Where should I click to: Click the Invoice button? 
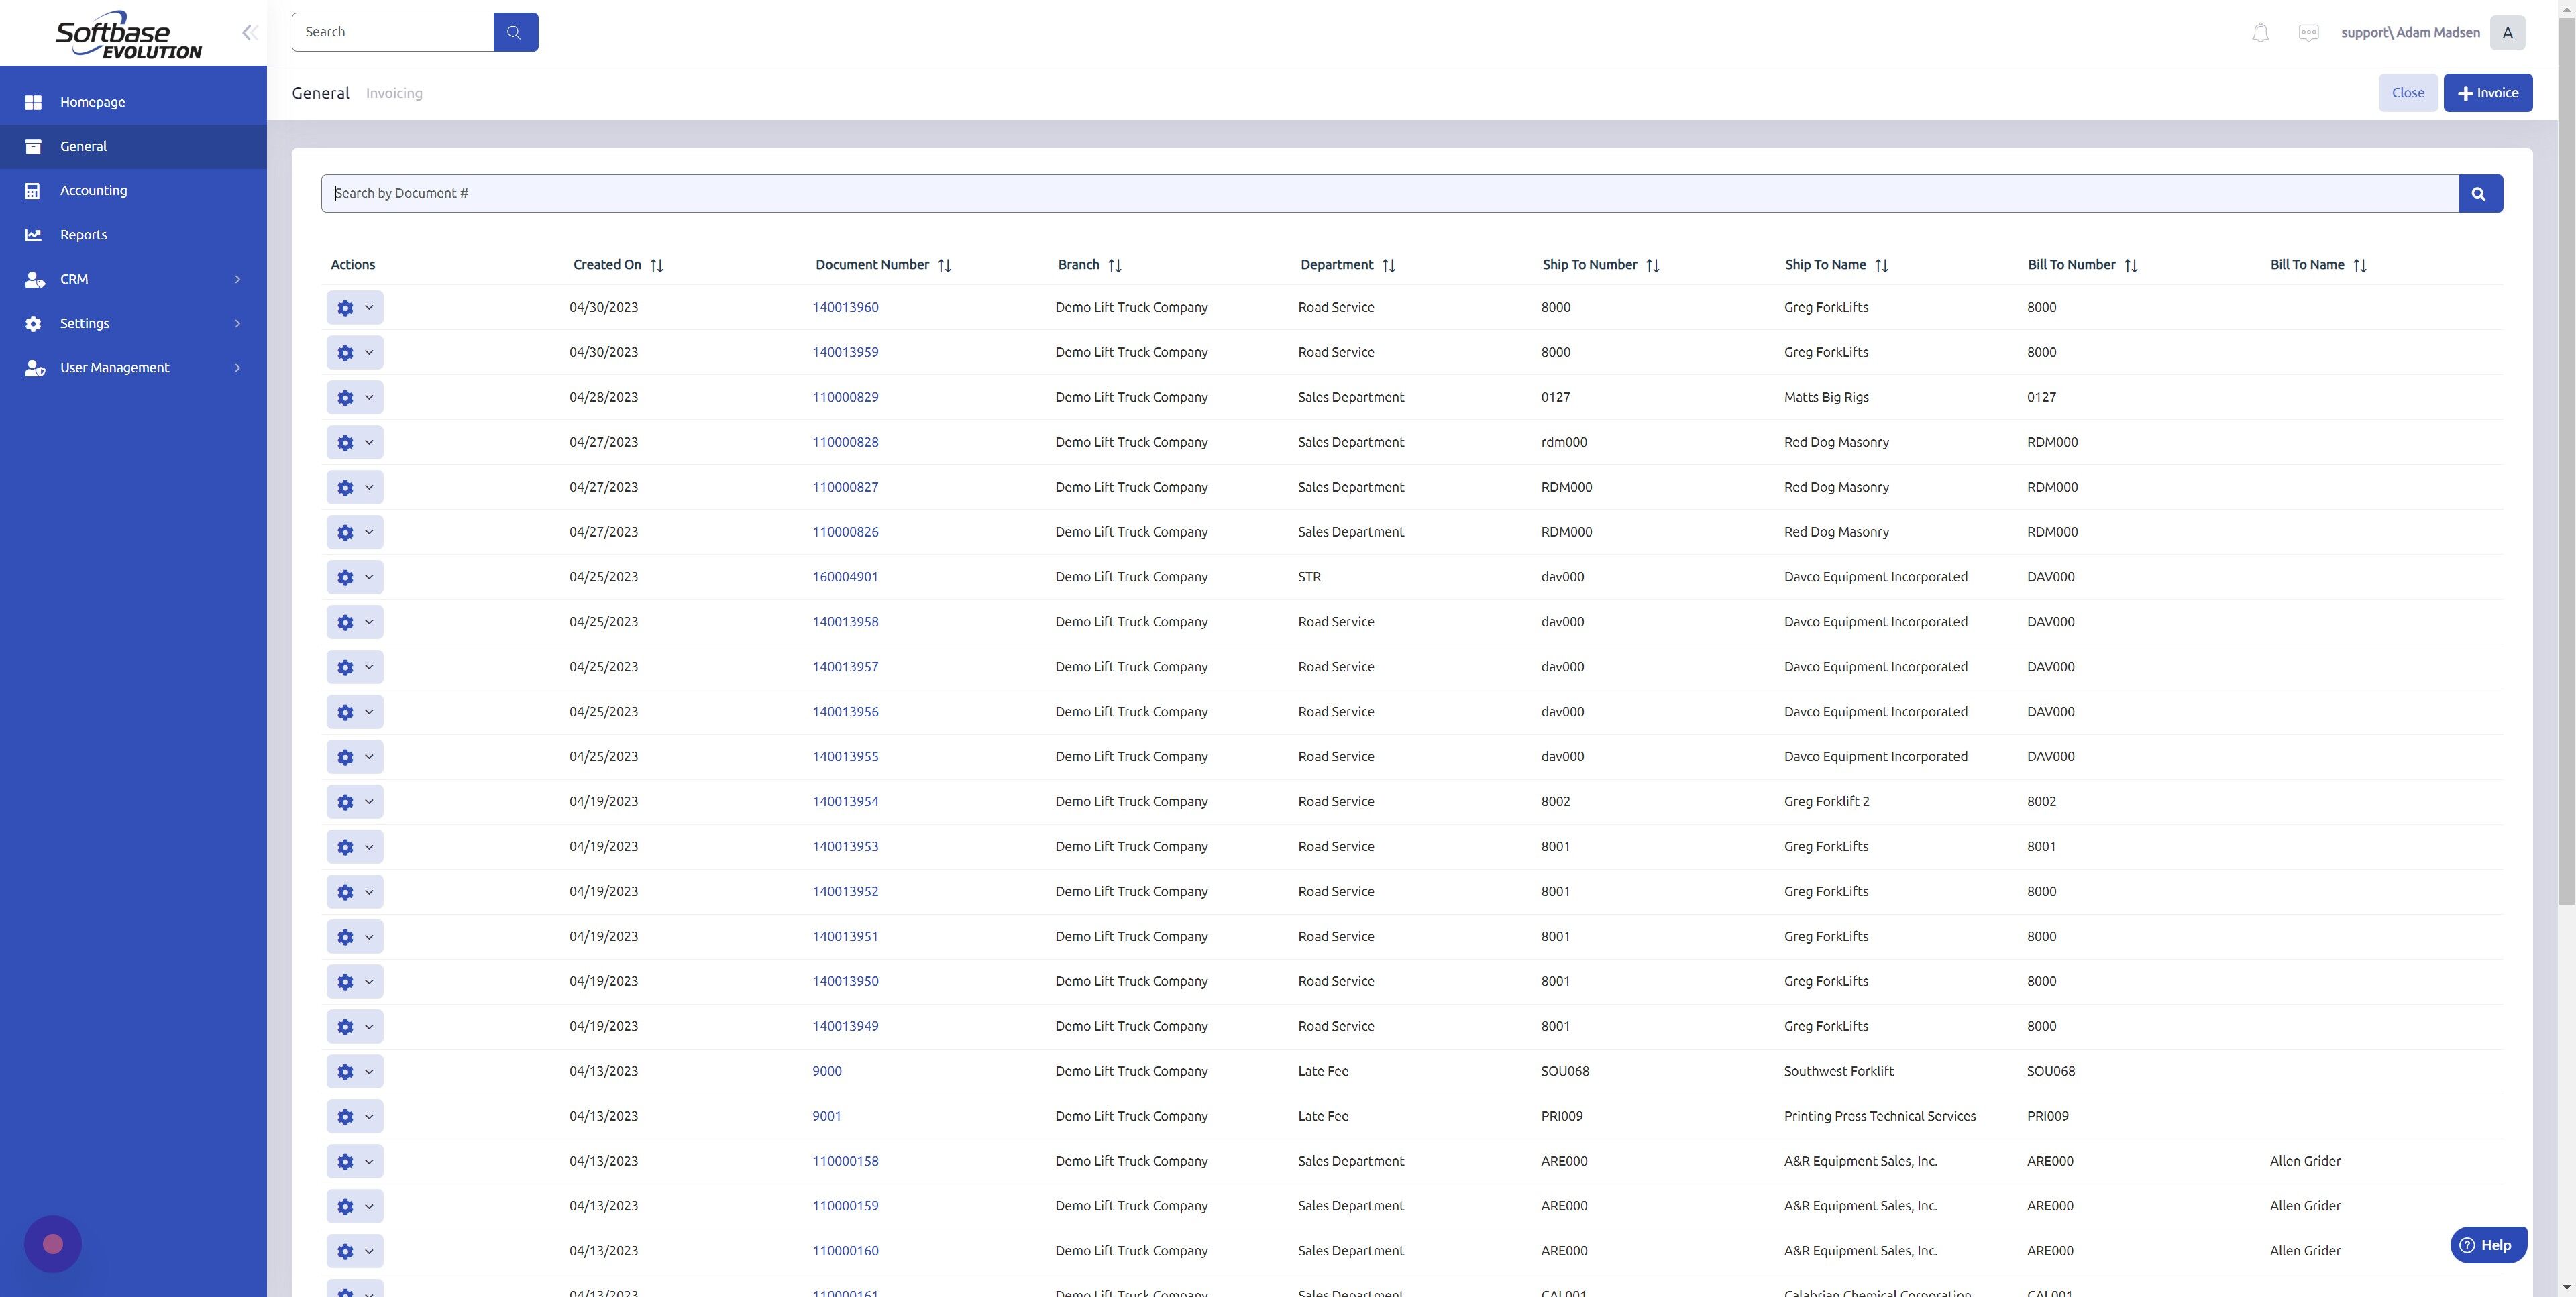[x=2488, y=92]
